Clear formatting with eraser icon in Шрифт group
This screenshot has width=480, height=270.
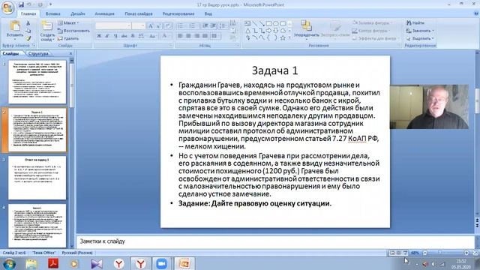[168, 26]
